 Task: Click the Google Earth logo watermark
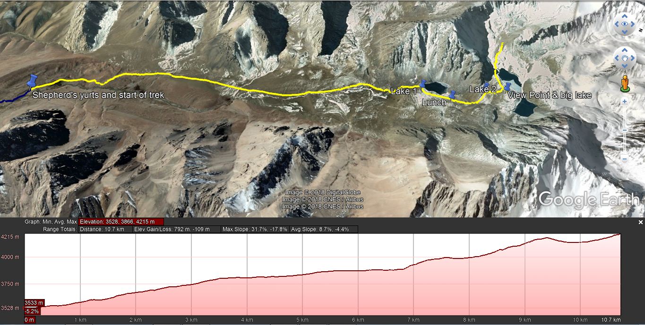pos(588,200)
